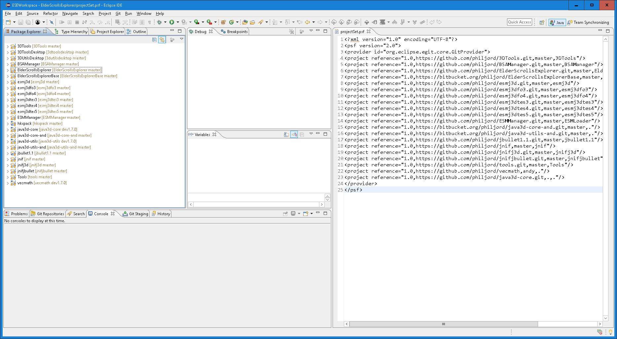Expand the jbullet1.1 project node
The image size is (617, 339).
8,153
